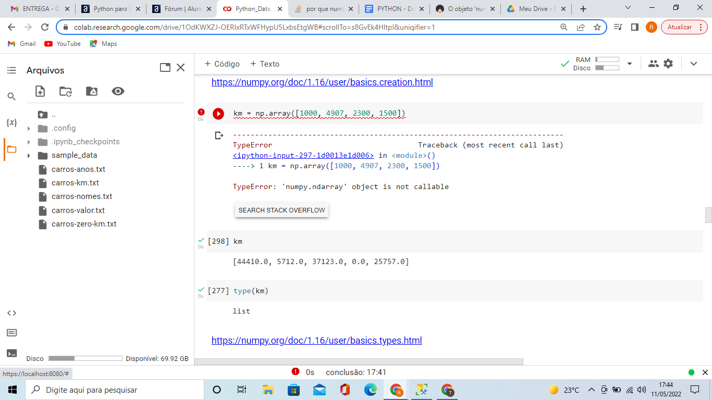712x400 pixels.
Task: Toggle Chrome side panel icon
Action: [634, 27]
